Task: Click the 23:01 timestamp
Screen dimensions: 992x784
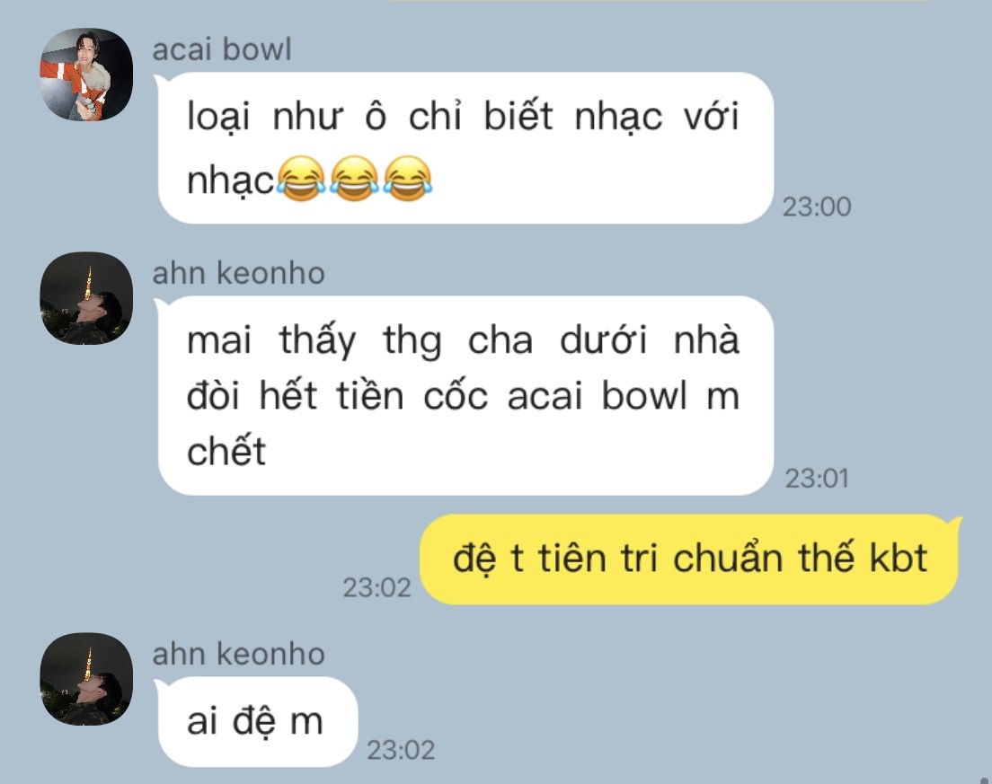Action: click(817, 479)
